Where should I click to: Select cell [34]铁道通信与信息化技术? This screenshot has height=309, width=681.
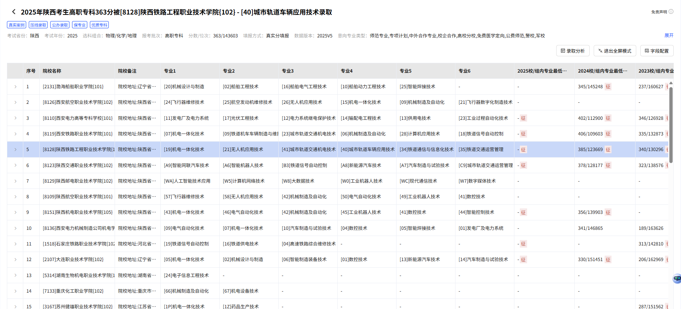tap(426, 150)
